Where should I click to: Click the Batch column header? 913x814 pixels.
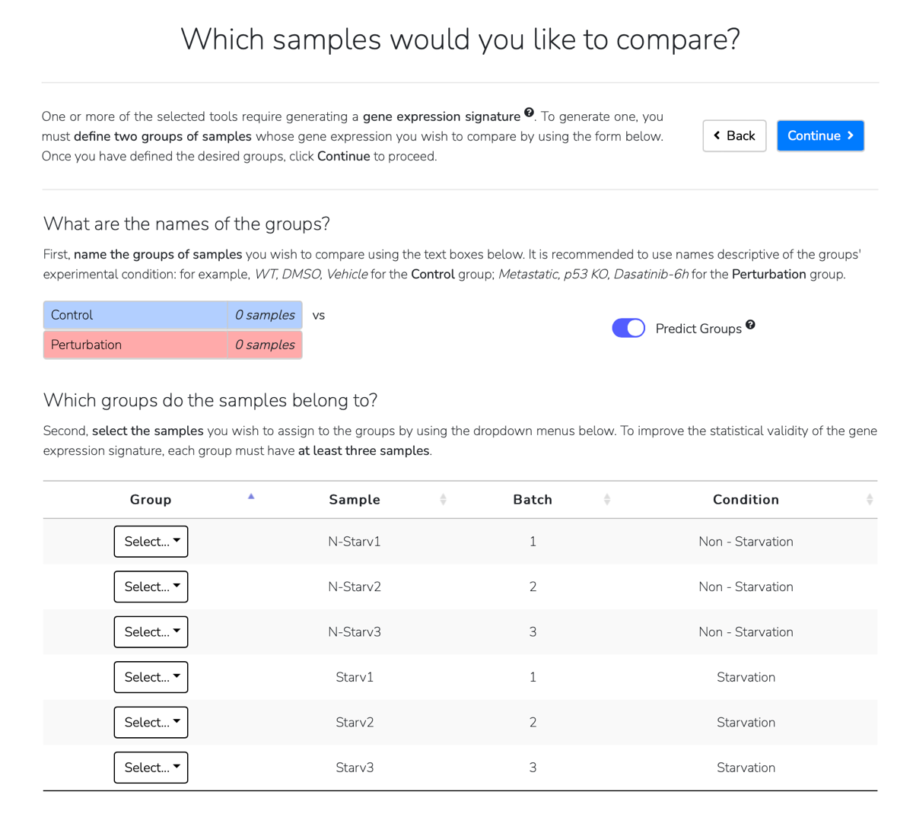(533, 500)
